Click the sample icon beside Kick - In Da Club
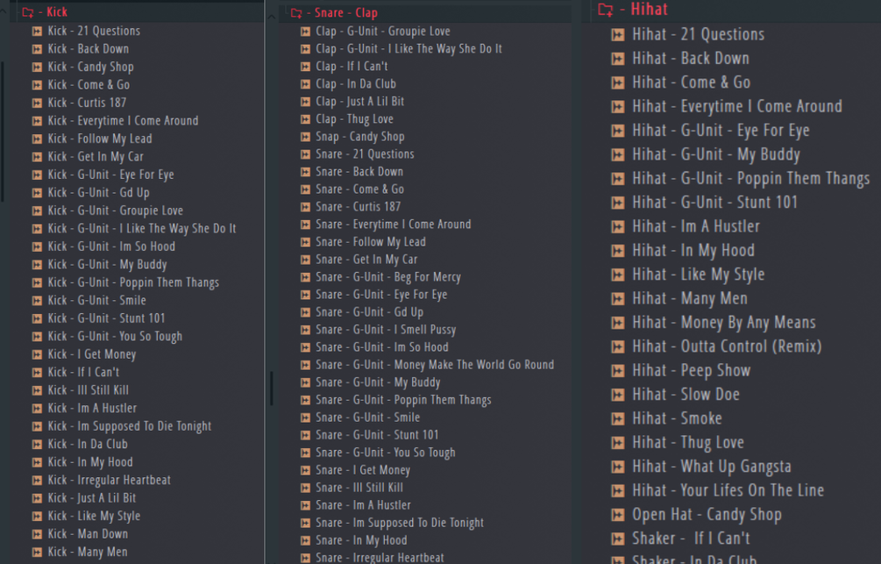Screen dimensions: 881x564 tap(37, 444)
